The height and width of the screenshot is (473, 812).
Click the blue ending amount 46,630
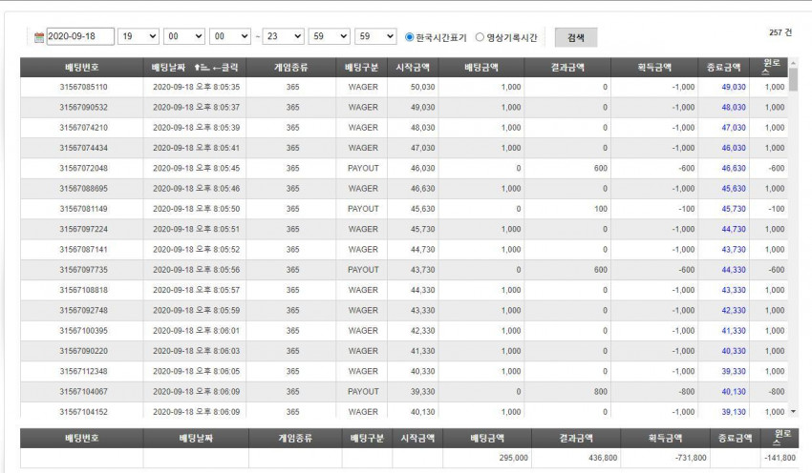click(x=734, y=168)
